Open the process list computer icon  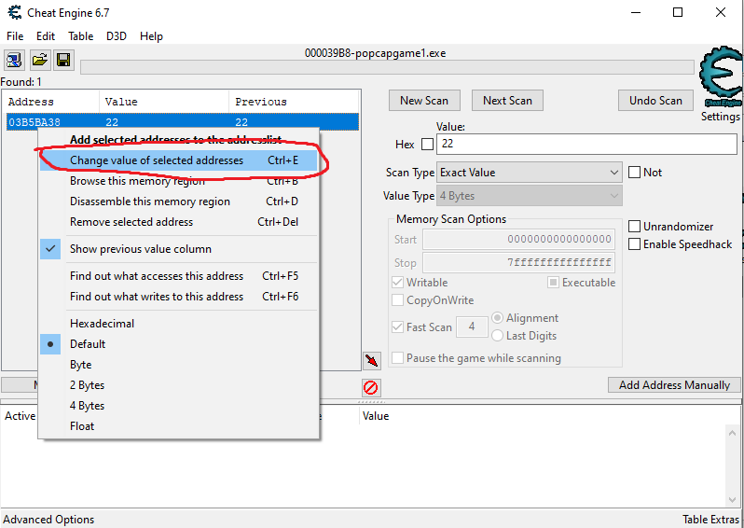(15, 60)
